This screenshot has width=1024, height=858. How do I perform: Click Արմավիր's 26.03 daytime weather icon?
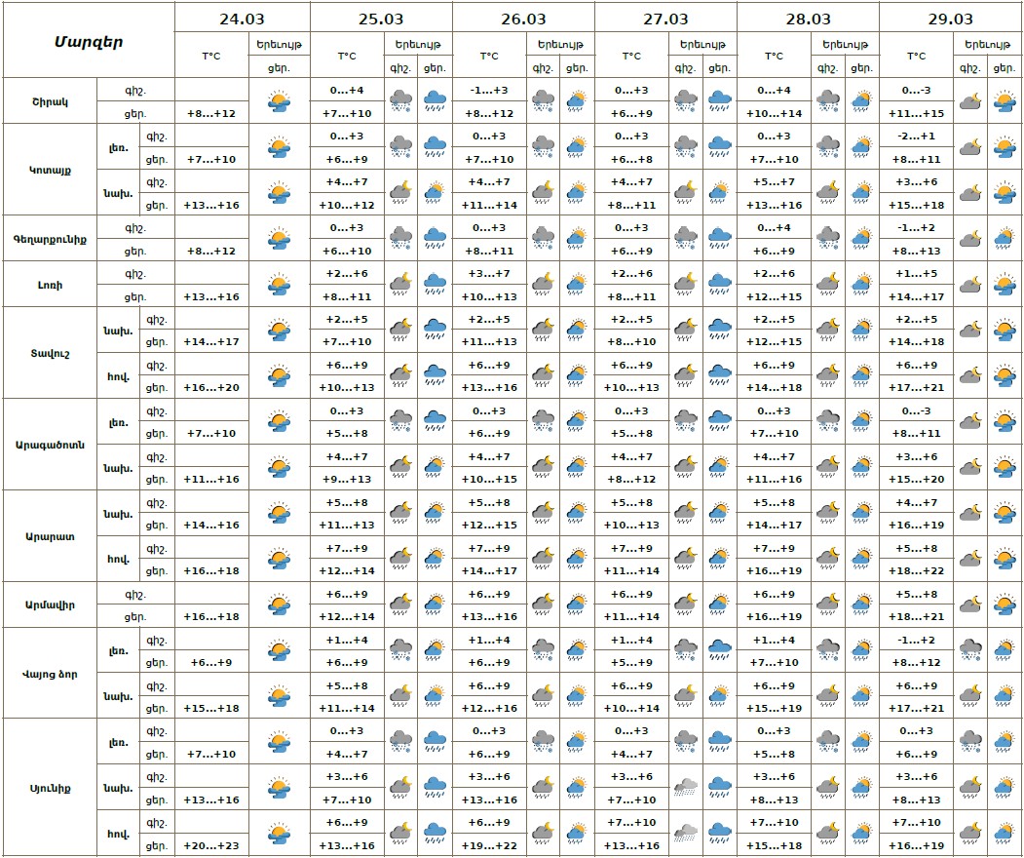[x=577, y=604]
